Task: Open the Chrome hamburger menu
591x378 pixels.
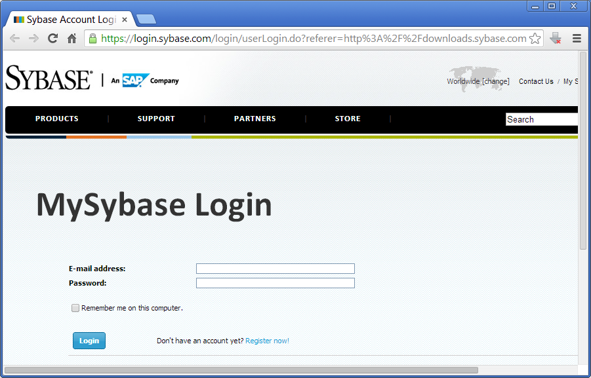Action: pos(577,39)
